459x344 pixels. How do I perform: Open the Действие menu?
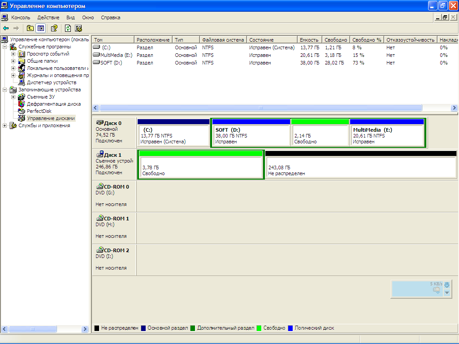[x=48, y=17]
